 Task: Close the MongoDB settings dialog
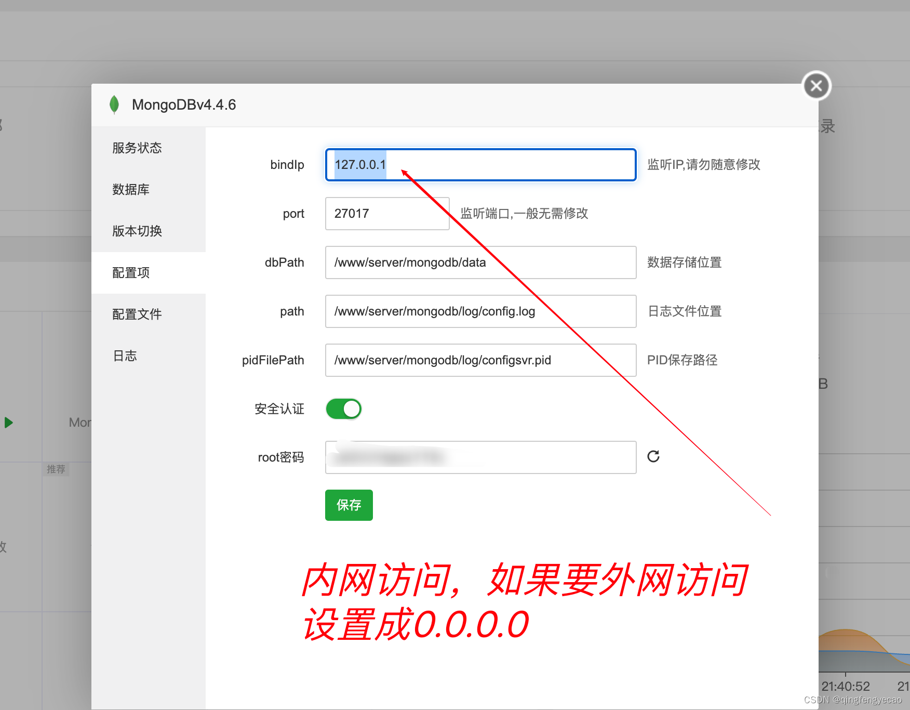[817, 86]
